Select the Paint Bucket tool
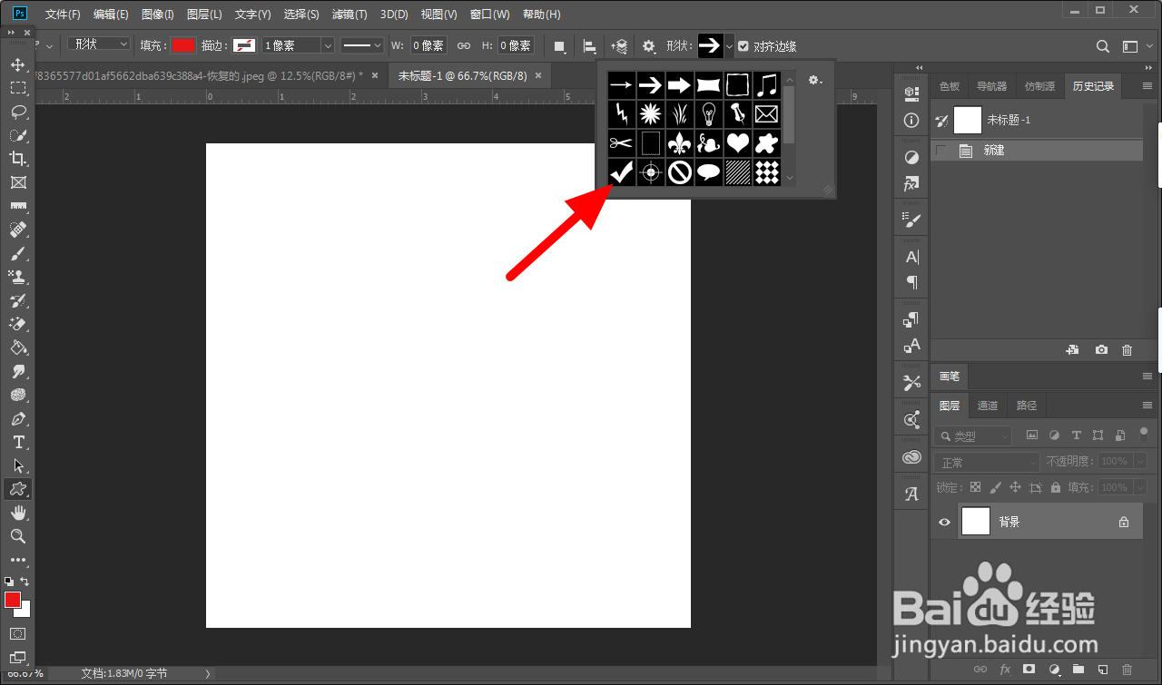 (x=18, y=347)
